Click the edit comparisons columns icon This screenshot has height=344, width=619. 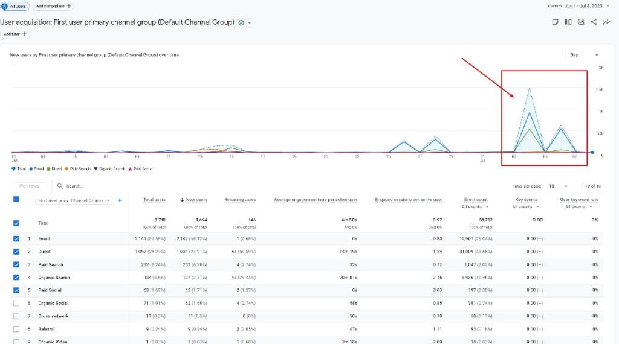568,22
